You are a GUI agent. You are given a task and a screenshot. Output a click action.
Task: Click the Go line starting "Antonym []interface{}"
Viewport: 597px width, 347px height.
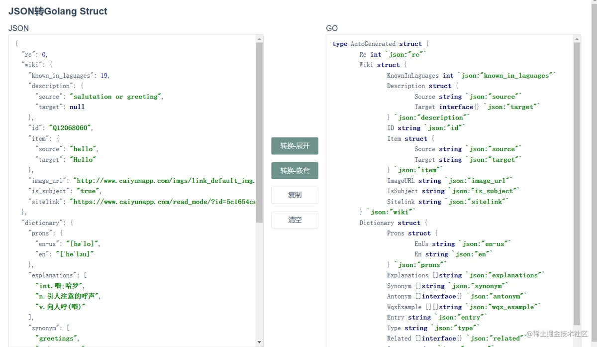pos(457,296)
